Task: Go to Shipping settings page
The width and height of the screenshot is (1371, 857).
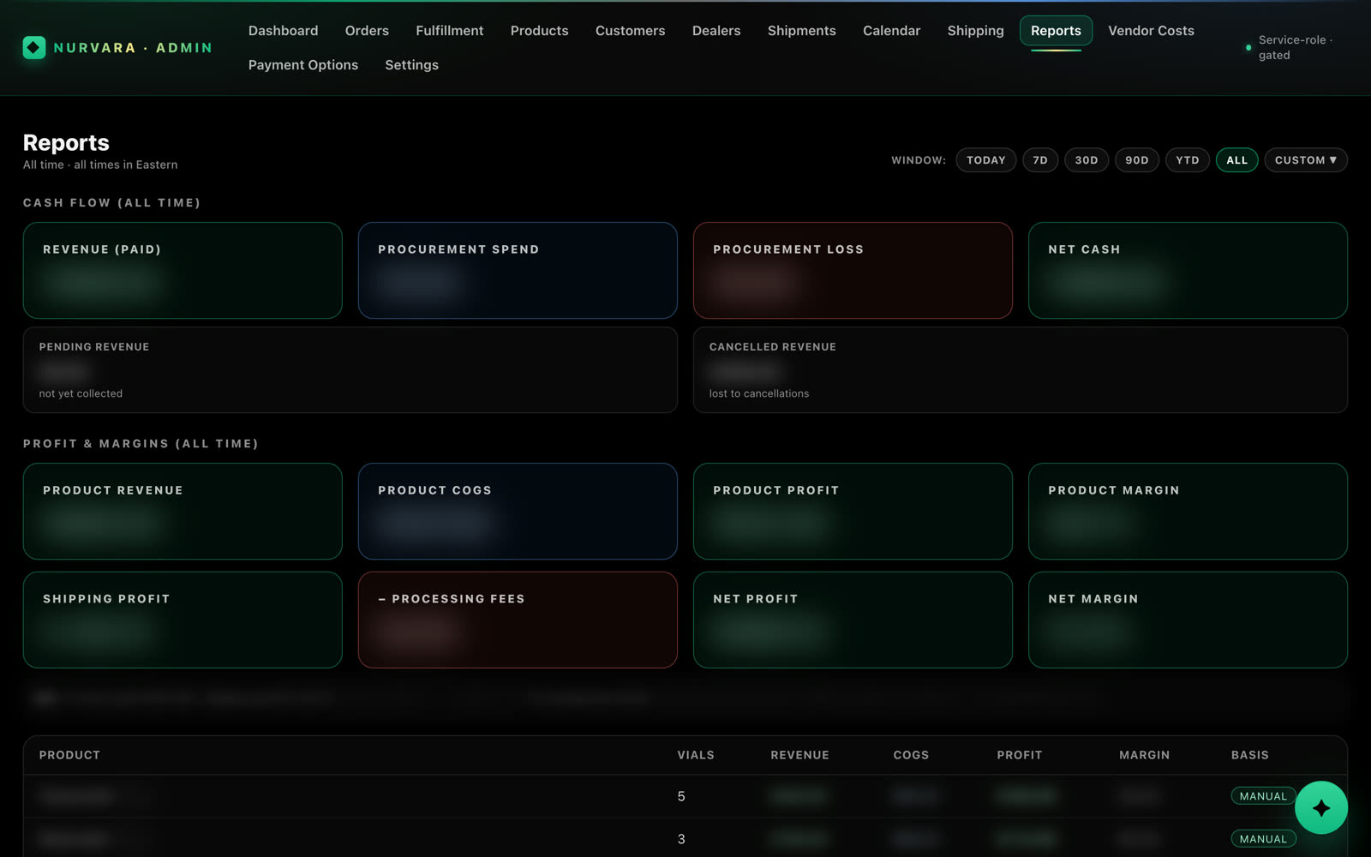Action: point(975,31)
